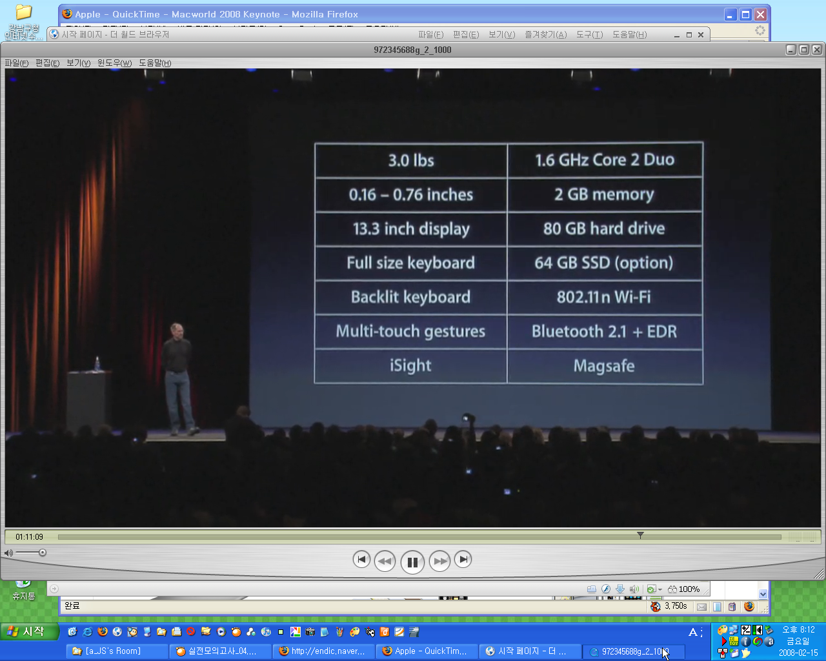Viewport: 826px width, 661px height.
Task: Click the 100% zoom level control
Action: (x=684, y=589)
